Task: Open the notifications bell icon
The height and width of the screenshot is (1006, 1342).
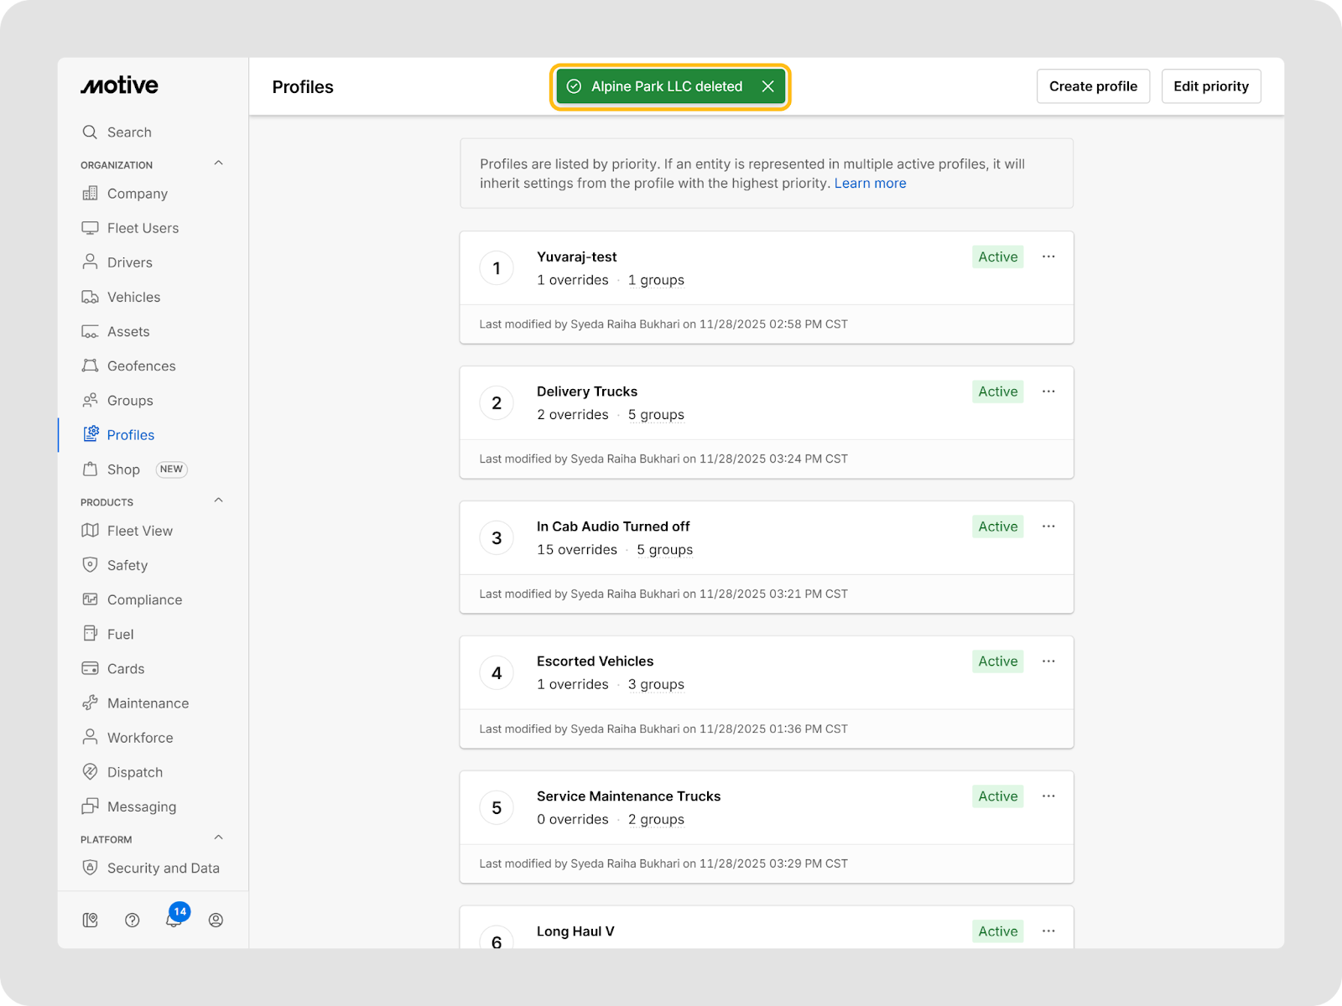Action: (x=174, y=920)
